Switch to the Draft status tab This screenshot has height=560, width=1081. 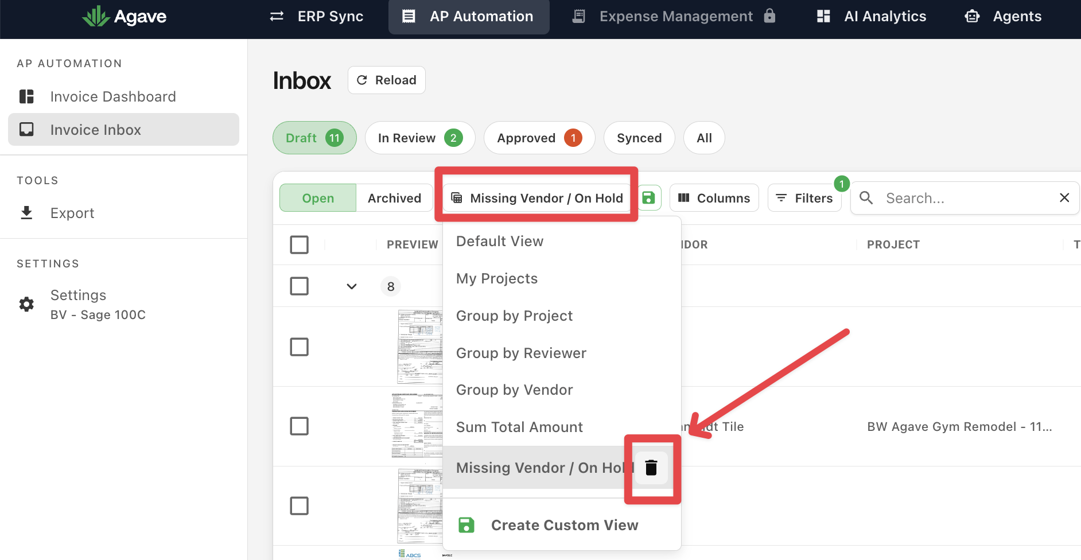click(x=314, y=138)
